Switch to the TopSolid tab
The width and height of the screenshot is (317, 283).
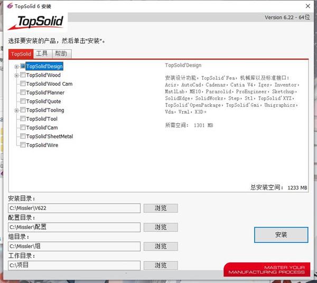pyautogui.click(x=21, y=54)
